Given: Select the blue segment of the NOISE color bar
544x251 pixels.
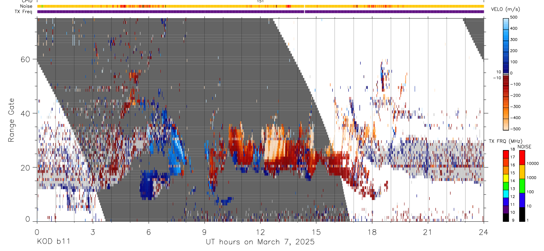Looking at the screenshot, I should pyautogui.click(x=522, y=200).
